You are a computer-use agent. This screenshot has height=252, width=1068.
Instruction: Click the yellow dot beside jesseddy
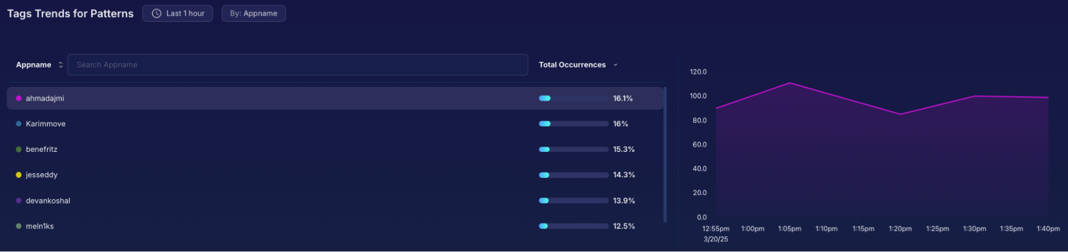19,175
